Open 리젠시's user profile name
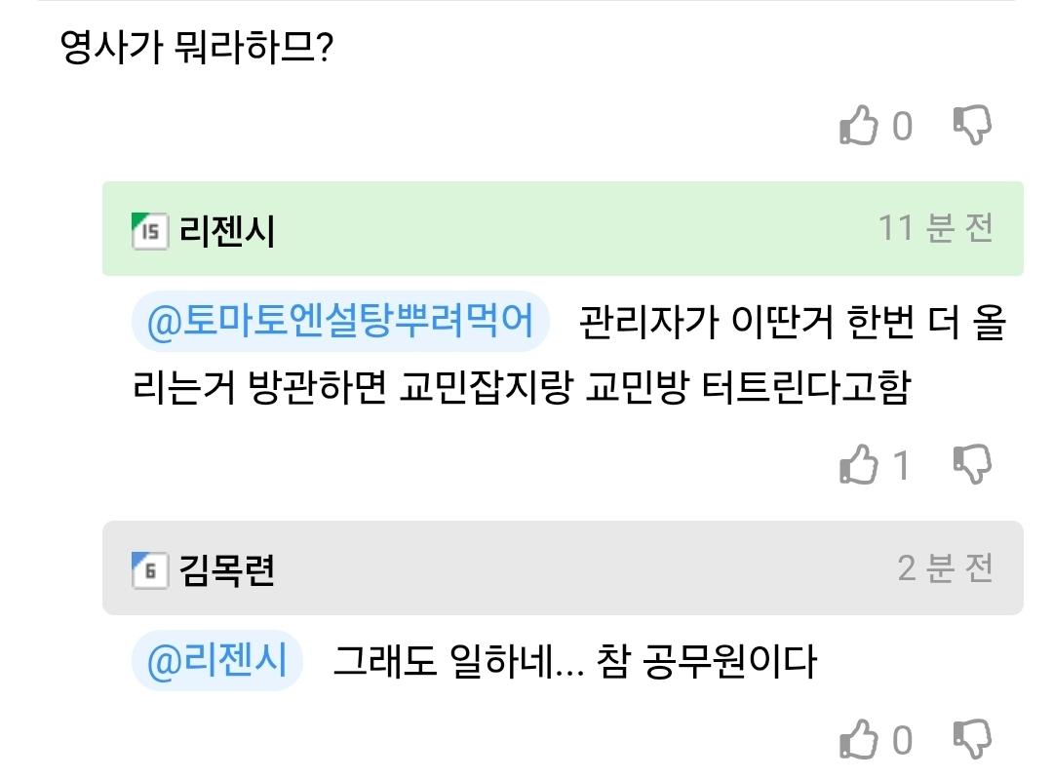The height and width of the screenshot is (779, 1053). 227,231
